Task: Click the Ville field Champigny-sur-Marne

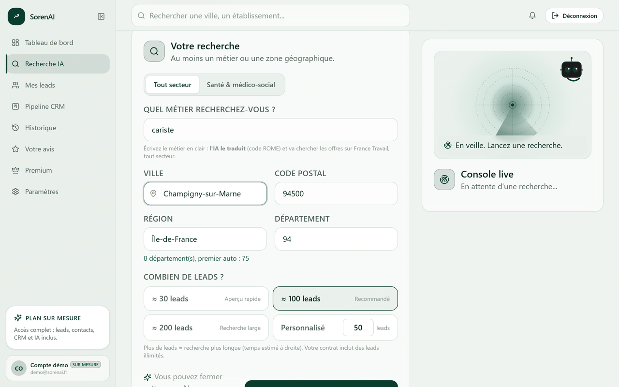Action: coord(205,193)
